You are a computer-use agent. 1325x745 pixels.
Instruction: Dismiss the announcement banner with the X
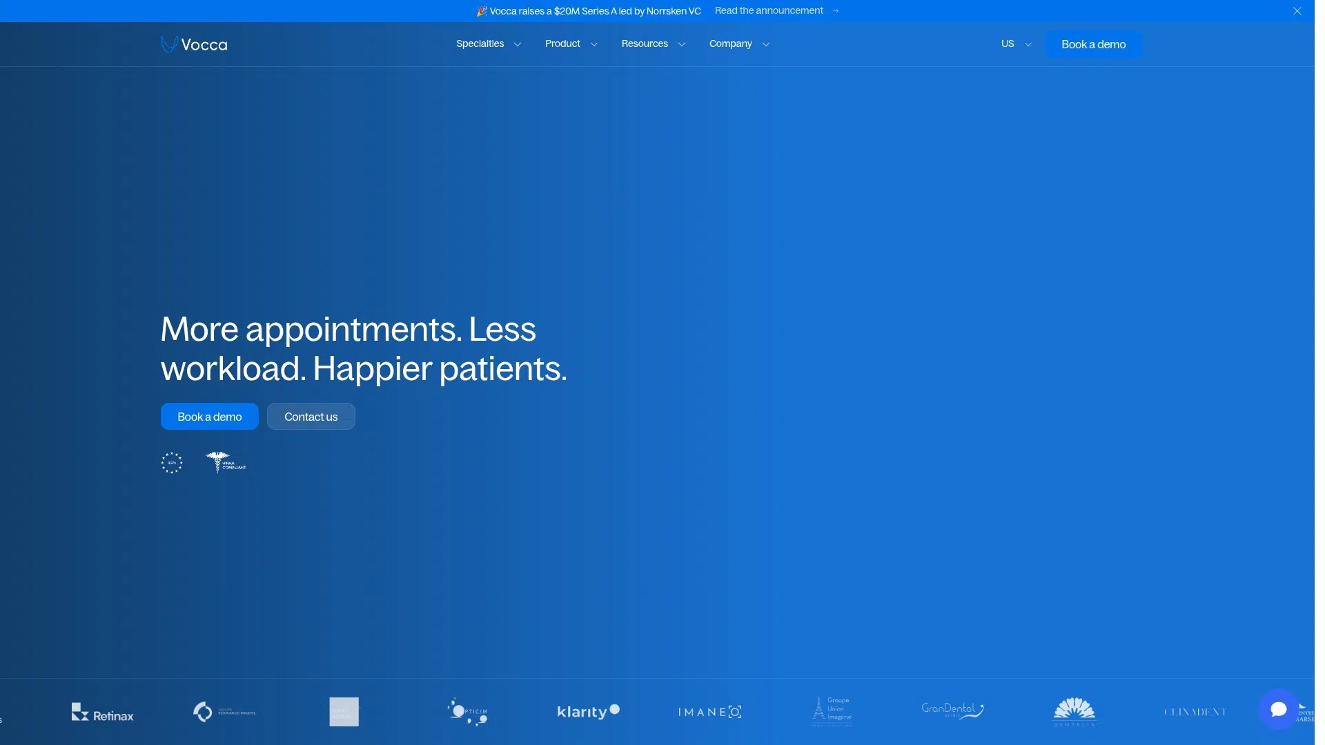point(1297,11)
